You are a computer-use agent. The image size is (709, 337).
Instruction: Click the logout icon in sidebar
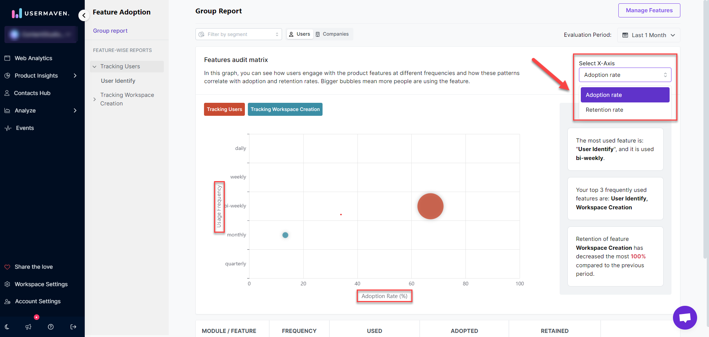click(x=73, y=327)
